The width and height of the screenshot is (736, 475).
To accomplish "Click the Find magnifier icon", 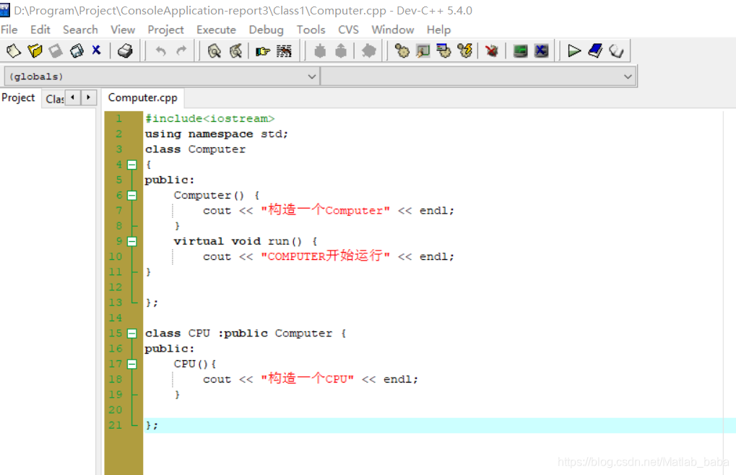I will (x=215, y=51).
